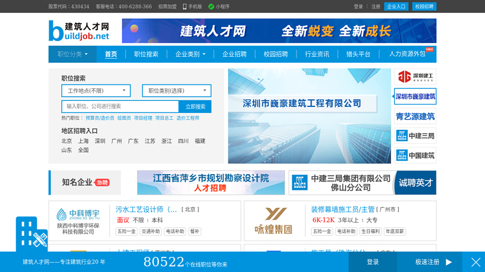
Task: Click the top-right 校园招聘 button
Action: click(x=424, y=7)
